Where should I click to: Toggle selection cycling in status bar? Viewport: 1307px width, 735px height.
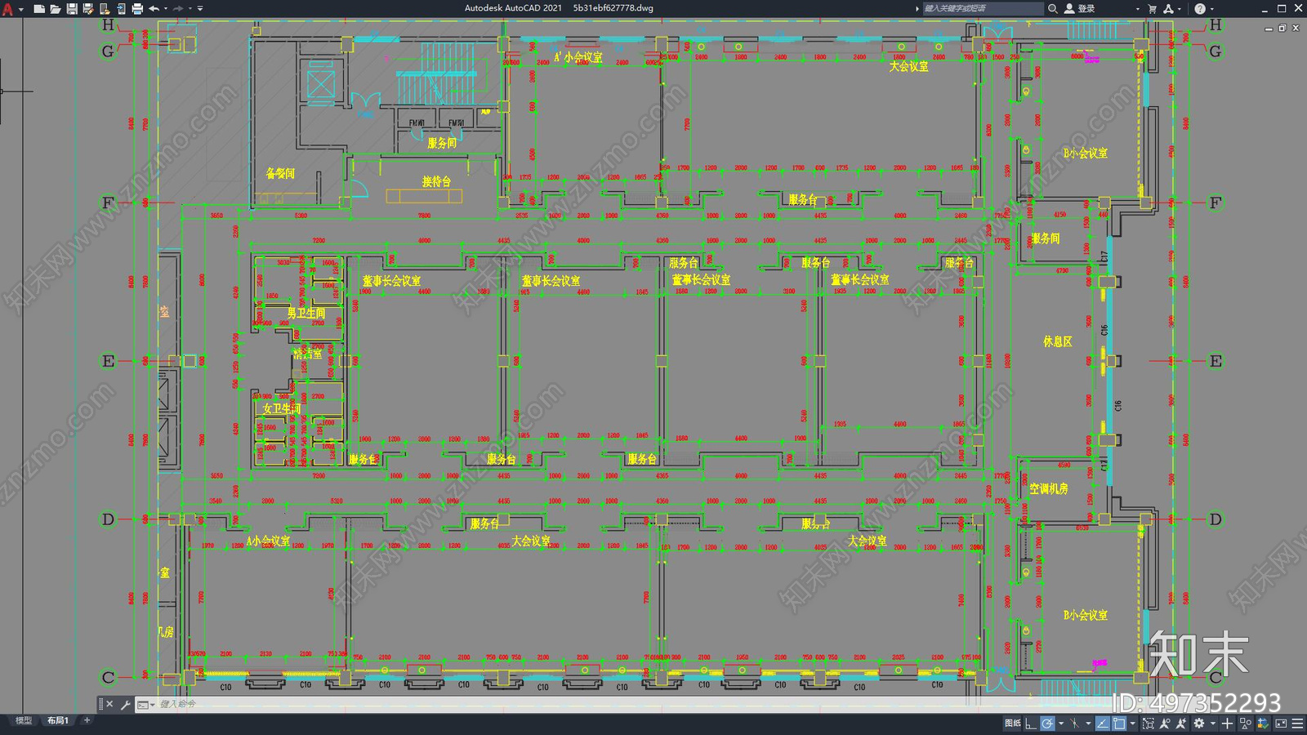pos(1149,724)
